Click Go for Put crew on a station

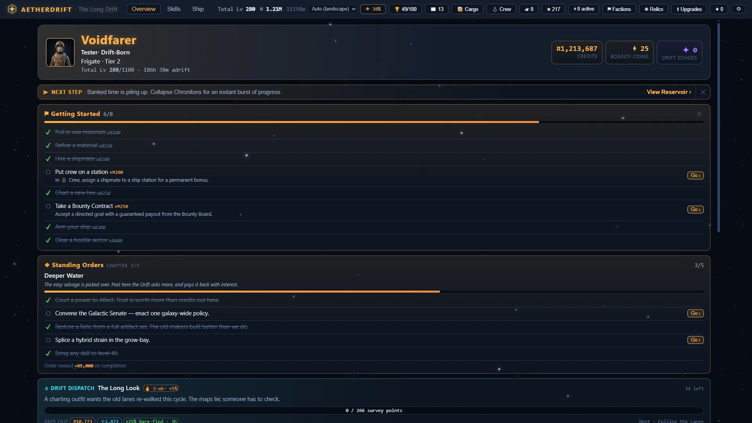[x=695, y=175]
